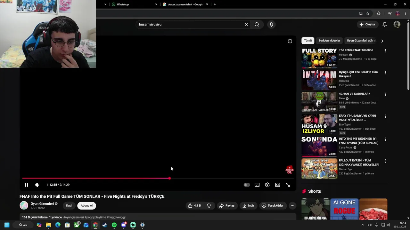Open The Entire FNAF Timeline thumbnail
Screen dimensions: 410x230
click(319, 58)
